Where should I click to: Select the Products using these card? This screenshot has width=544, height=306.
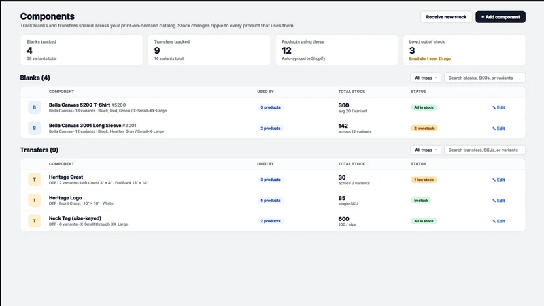point(337,50)
